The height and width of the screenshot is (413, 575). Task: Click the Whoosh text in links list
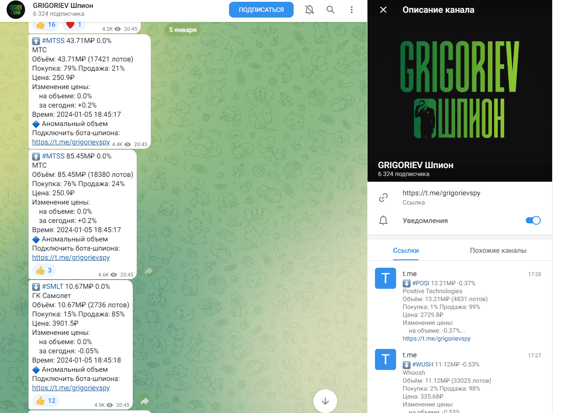414,373
